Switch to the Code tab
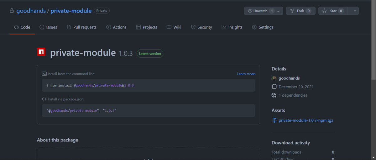Screen dimensions: 376x160 tap(22, 27)
